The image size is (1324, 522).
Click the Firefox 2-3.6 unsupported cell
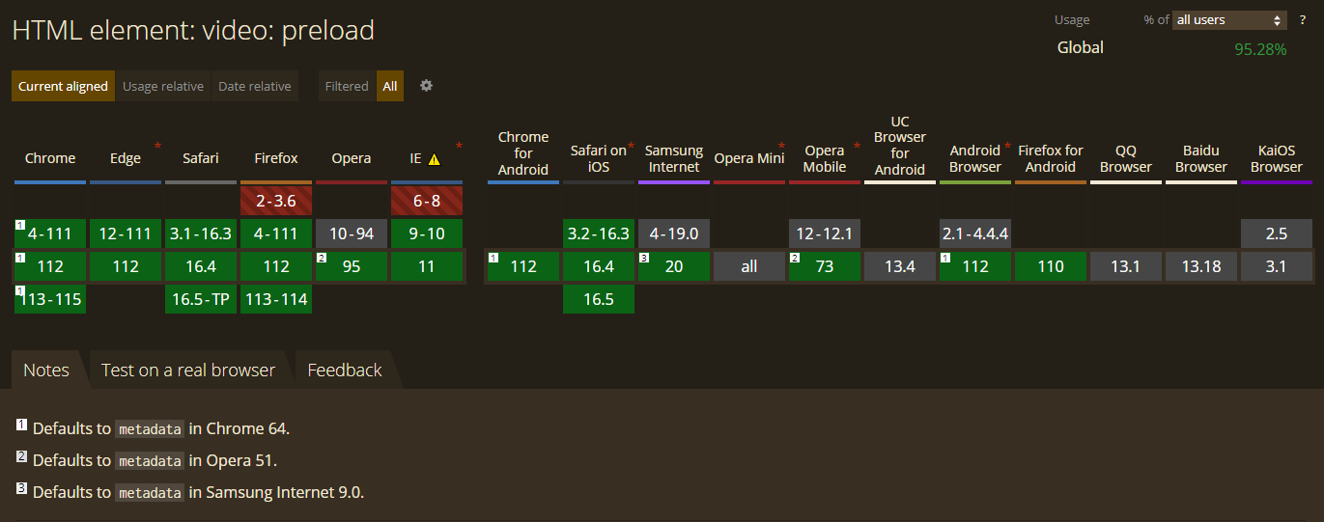click(x=276, y=201)
